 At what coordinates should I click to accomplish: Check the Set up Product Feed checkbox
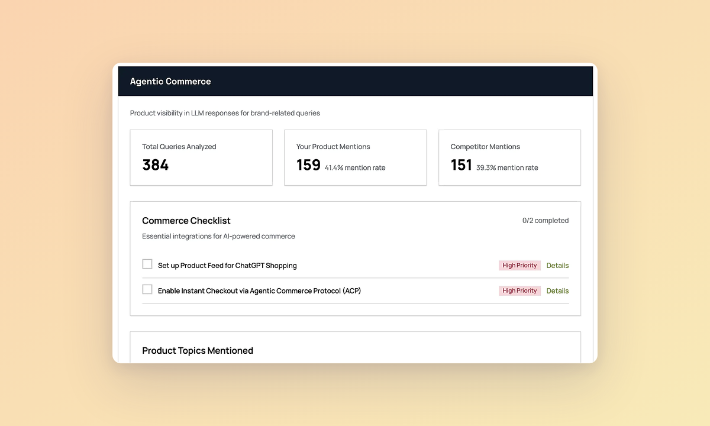tap(147, 264)
